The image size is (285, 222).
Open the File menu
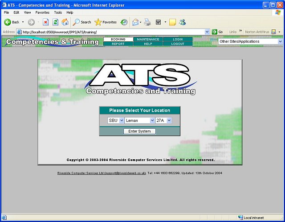6,12
